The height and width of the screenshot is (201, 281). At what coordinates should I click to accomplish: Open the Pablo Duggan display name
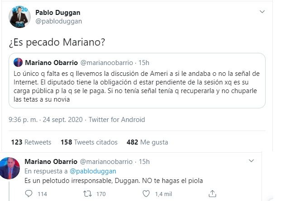click(64, 12)
